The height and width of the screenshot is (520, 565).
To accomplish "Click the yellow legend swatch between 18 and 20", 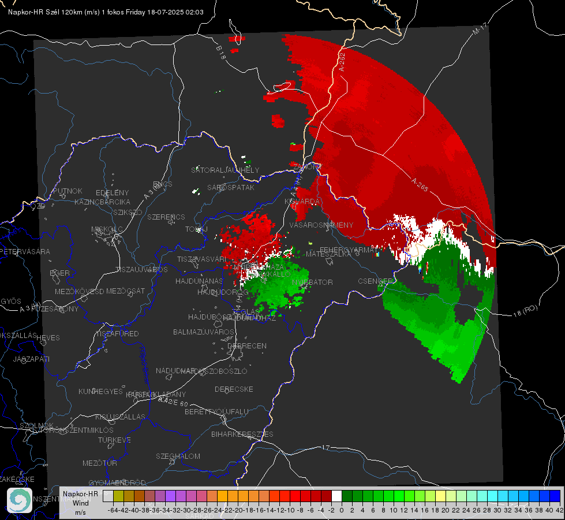I will [x=441, y=496].
